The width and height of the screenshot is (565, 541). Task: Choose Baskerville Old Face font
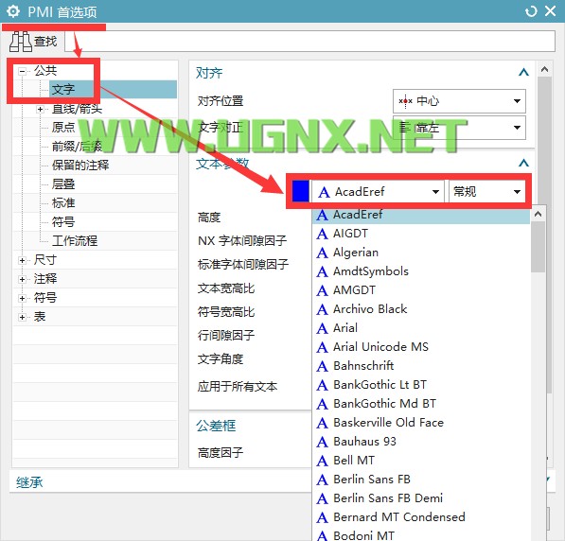pyautogui.click(x=421, y=423)
